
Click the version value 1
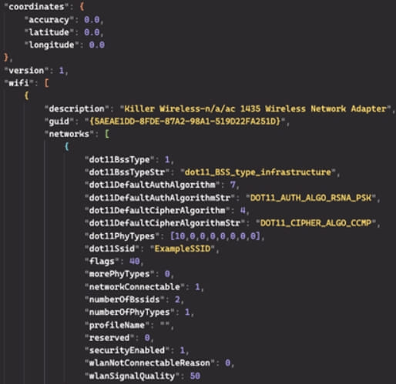point(62,70)
